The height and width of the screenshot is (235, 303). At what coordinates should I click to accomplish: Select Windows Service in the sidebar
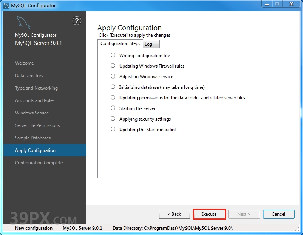tap(32, 113)
